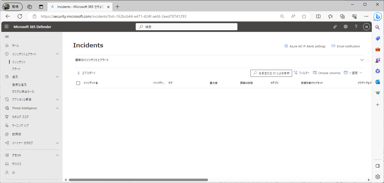384x183 pixels.
Task: Click the Bing Copilot sidebar icon
Action: click(377, 17)
